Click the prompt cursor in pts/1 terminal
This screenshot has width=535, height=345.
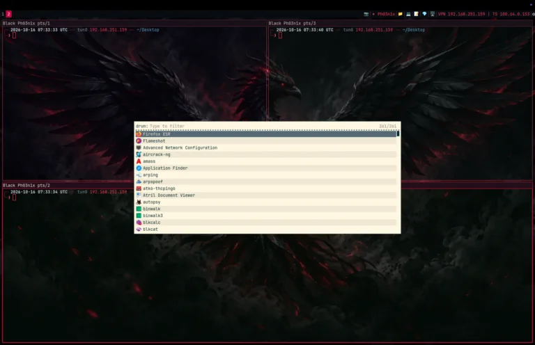pyautogui.click(x=15, y=35)
